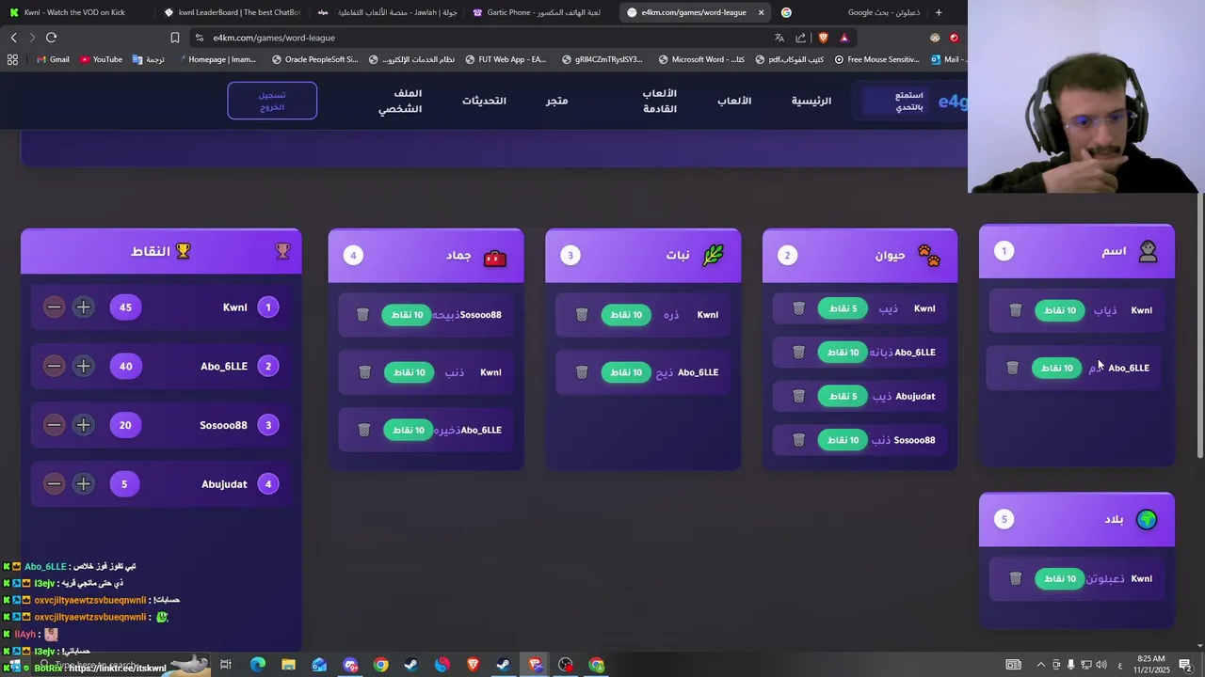Increase Abo_6LLE's score with plus button

click(x=83, y=366)
